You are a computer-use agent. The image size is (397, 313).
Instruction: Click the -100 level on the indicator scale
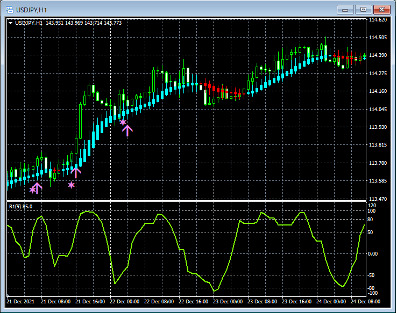[x=372, y=293]
